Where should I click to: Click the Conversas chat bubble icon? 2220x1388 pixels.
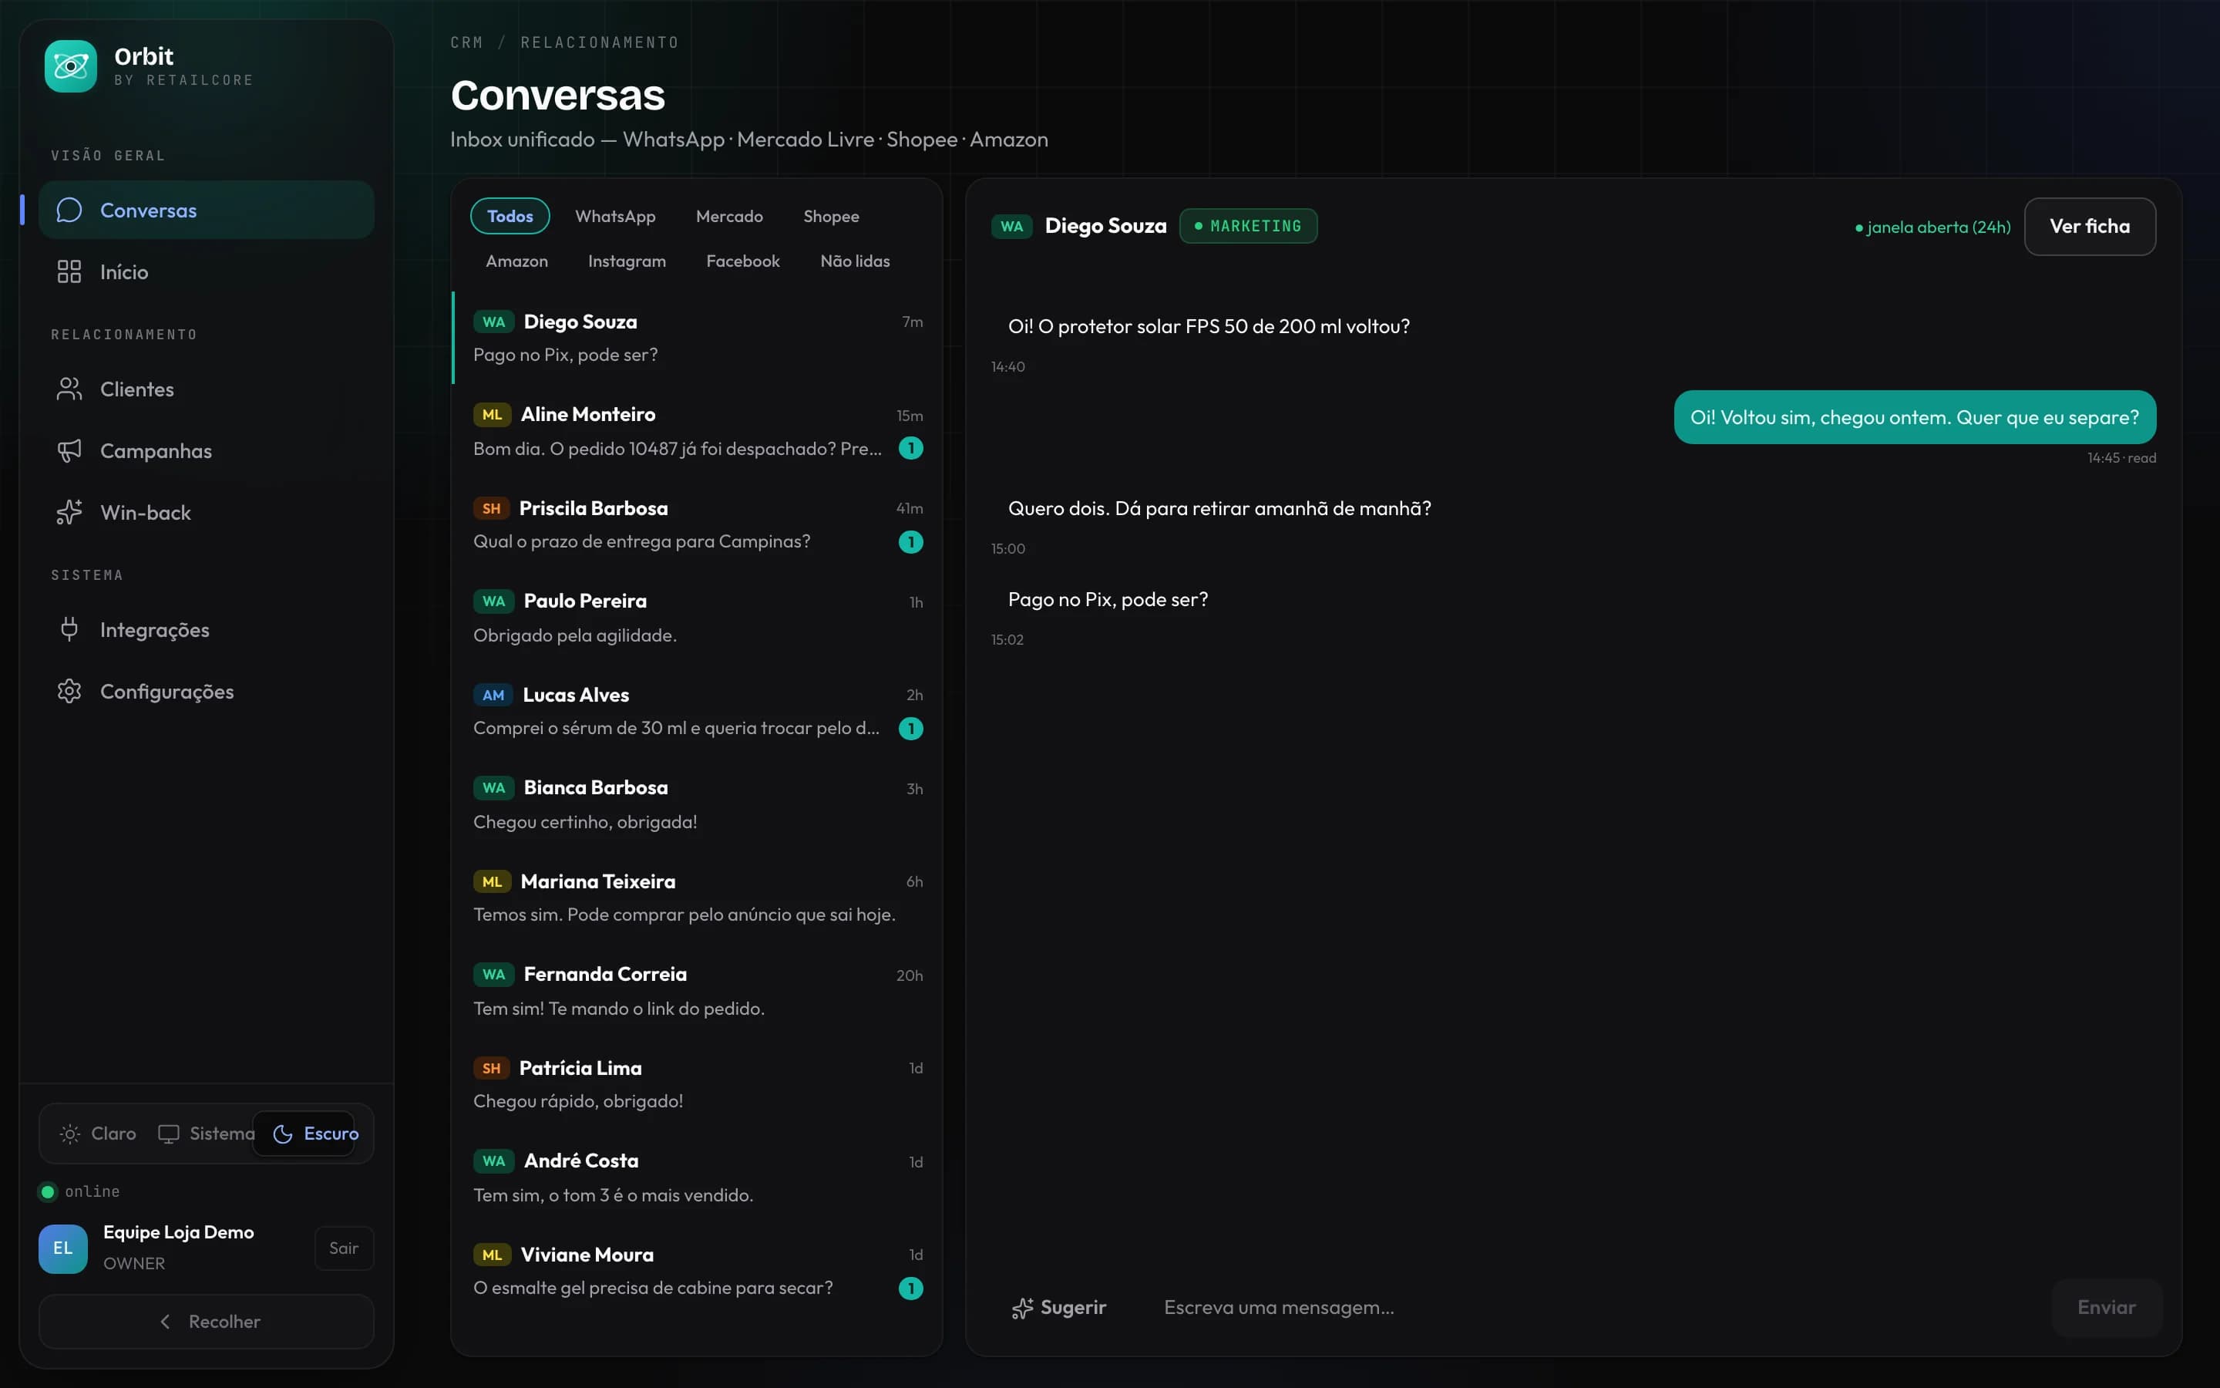pos(69,211)
